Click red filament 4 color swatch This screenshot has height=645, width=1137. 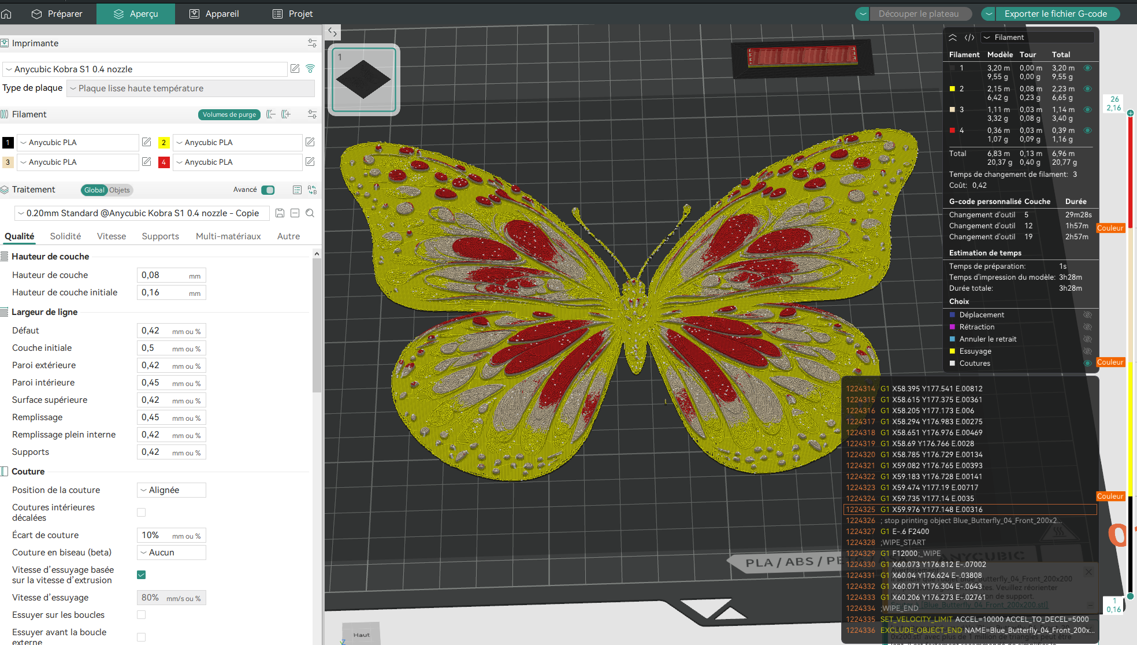pyautogui.click(x=164, y=162)
